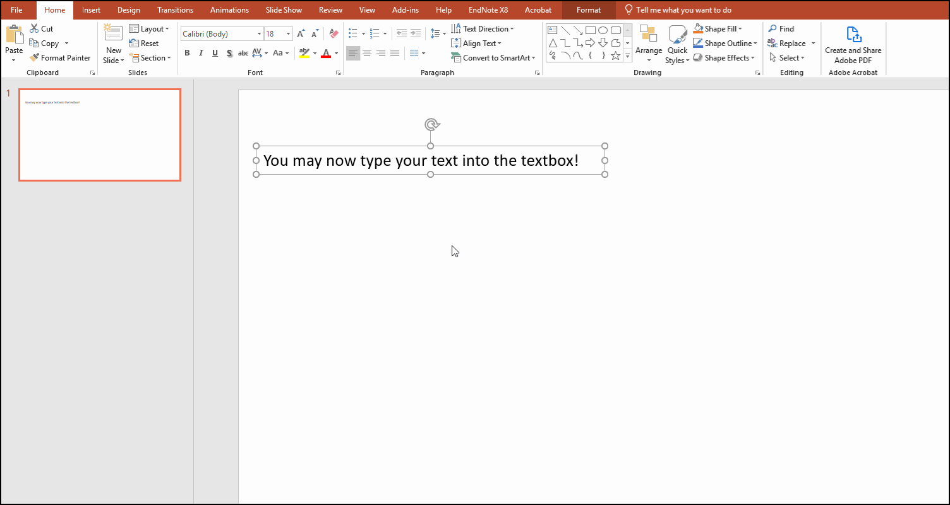Open the Quick Styles gallery
The width and height of the screenshot is (950, 505).
coord(677,43)
